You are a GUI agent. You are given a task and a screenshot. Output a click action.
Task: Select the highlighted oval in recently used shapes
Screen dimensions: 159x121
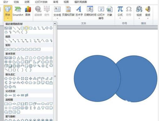26,28
